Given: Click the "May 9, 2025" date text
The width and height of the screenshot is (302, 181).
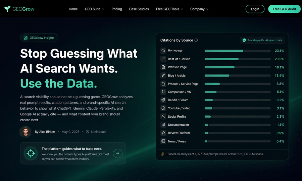Looking at the screenshot, I should [x=70, y=132].
